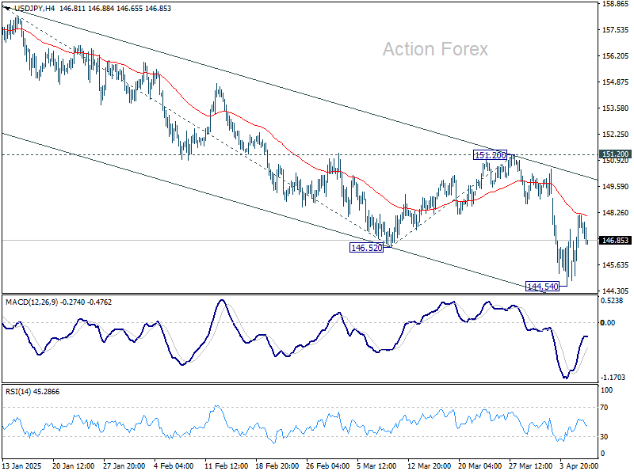Click the RSI 30 level value

pyautogui.click(x=604, y=437)
